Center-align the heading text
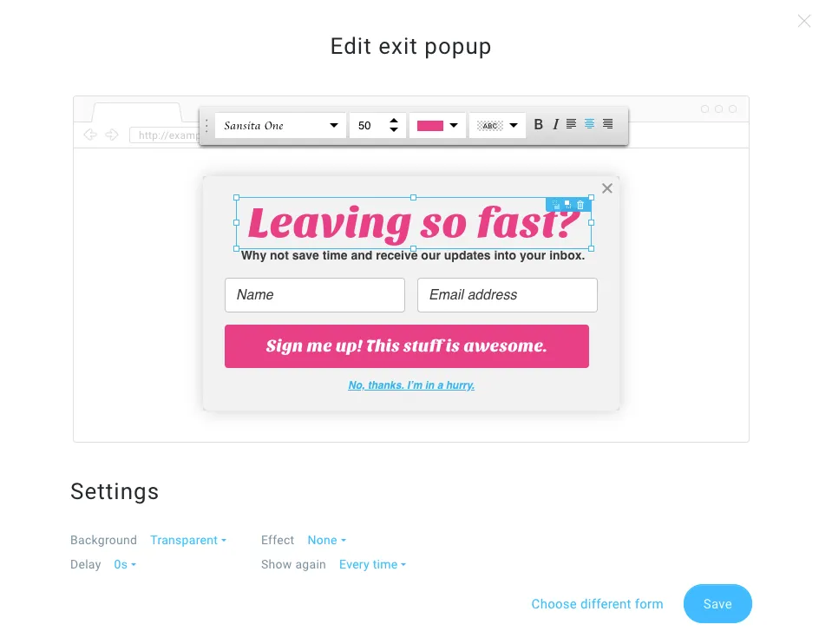The image size is (819, 631). [589, 124]
